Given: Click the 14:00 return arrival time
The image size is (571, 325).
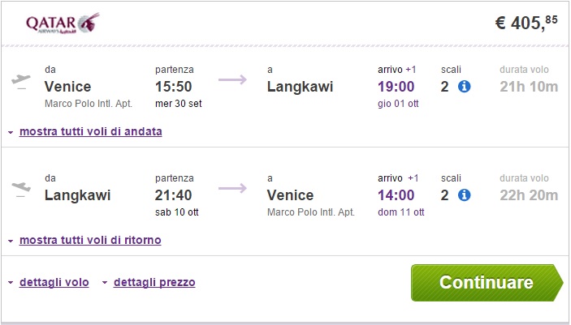Looking at the screenshot, I should tap(396, 195).
